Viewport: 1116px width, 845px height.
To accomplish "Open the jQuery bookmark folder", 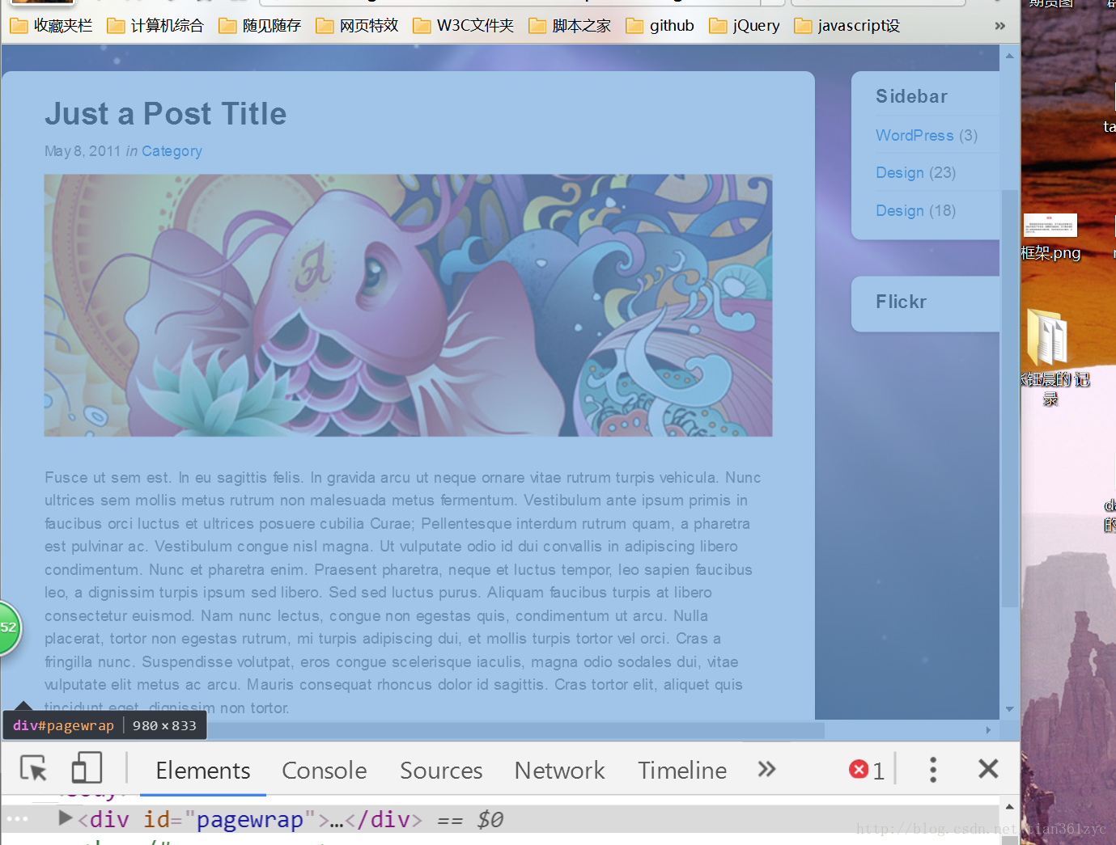I will [745, 26].
